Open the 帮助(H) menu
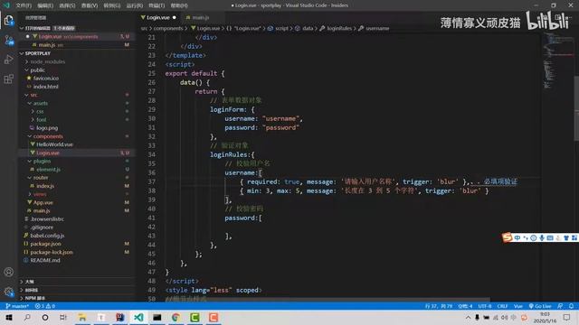The image size is (579, 325). pos(179,5)
